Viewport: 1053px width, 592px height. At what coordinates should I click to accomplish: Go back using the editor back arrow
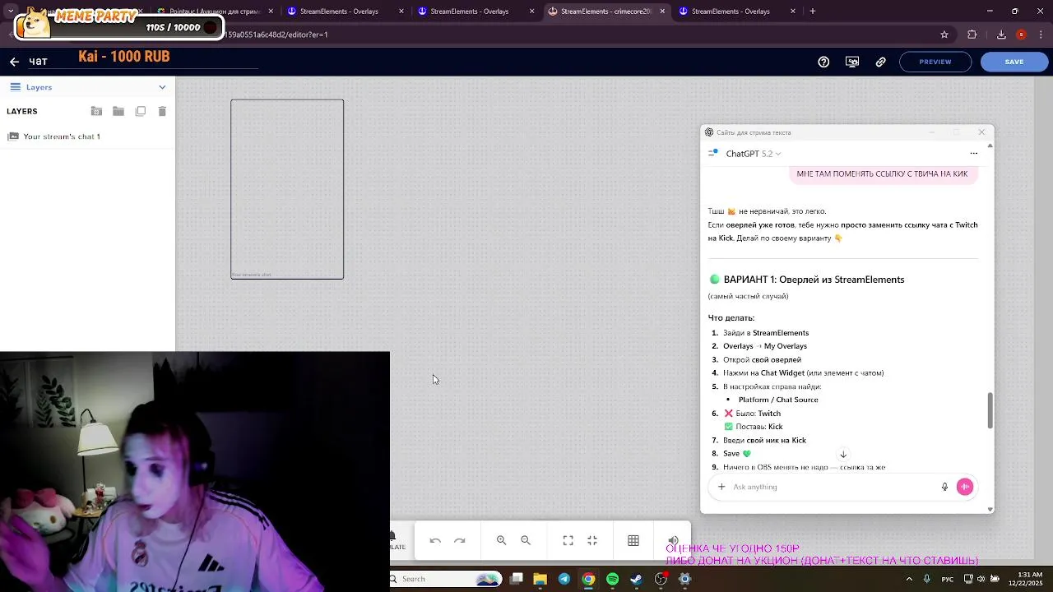click(x=14, y=62)
